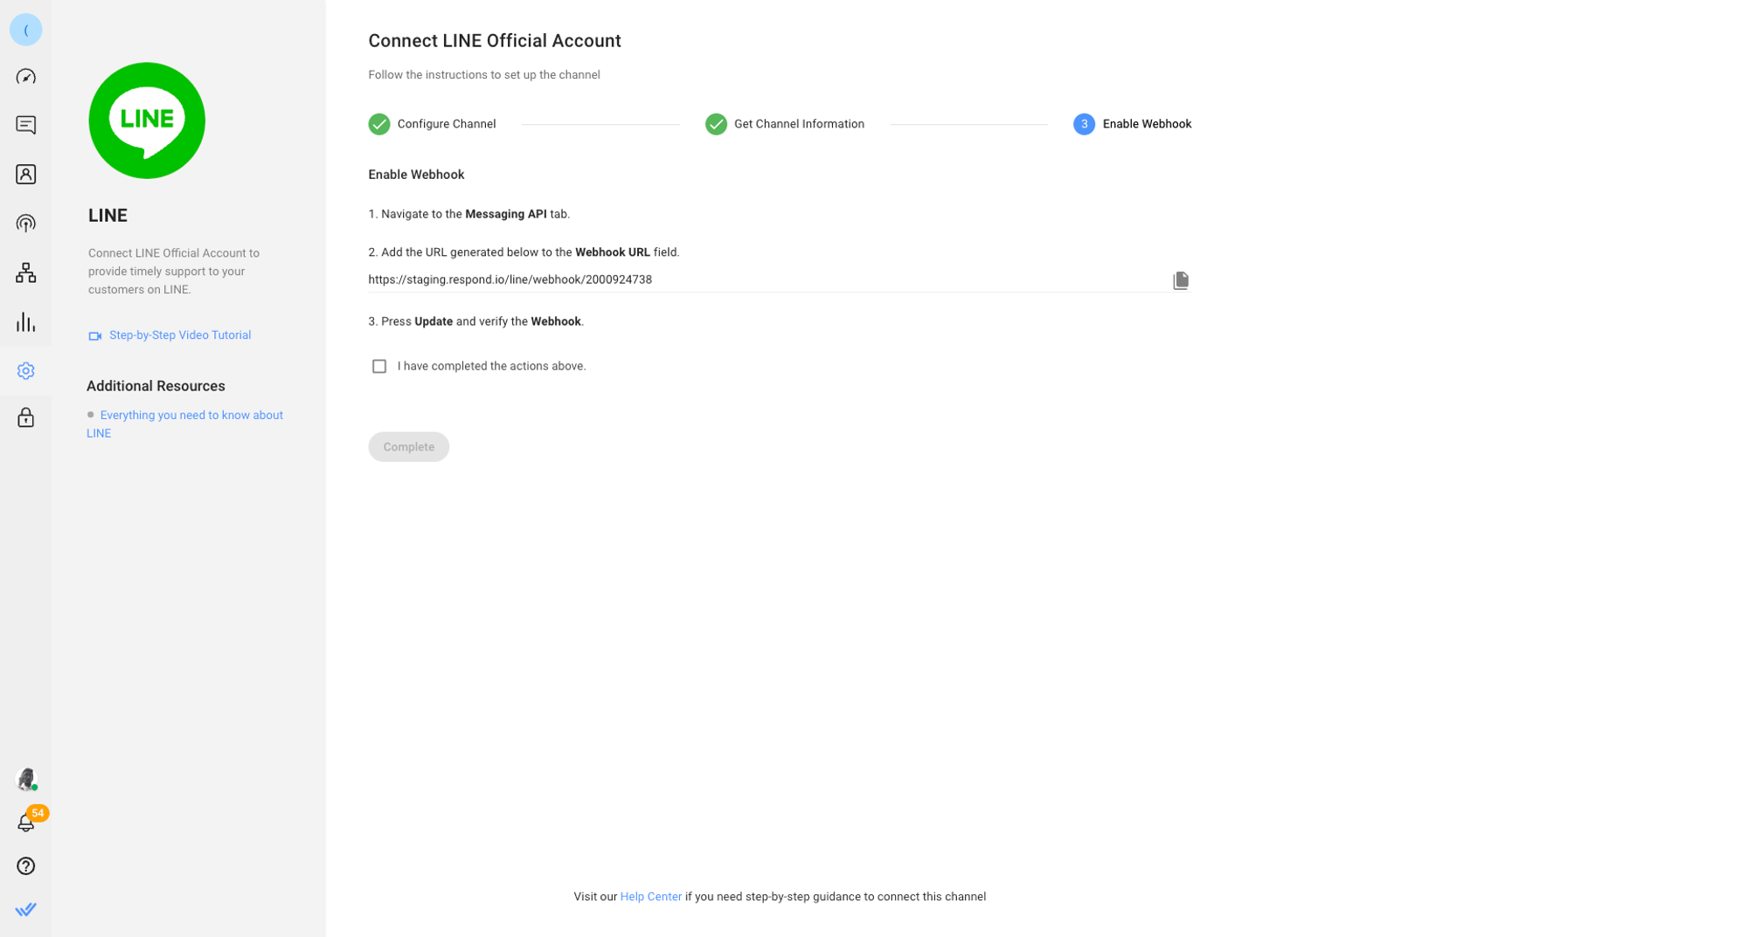Copy the webhook URL with copy icon
The width and height of the screenshot is (1748, 937).
(x=1180, y=280)
